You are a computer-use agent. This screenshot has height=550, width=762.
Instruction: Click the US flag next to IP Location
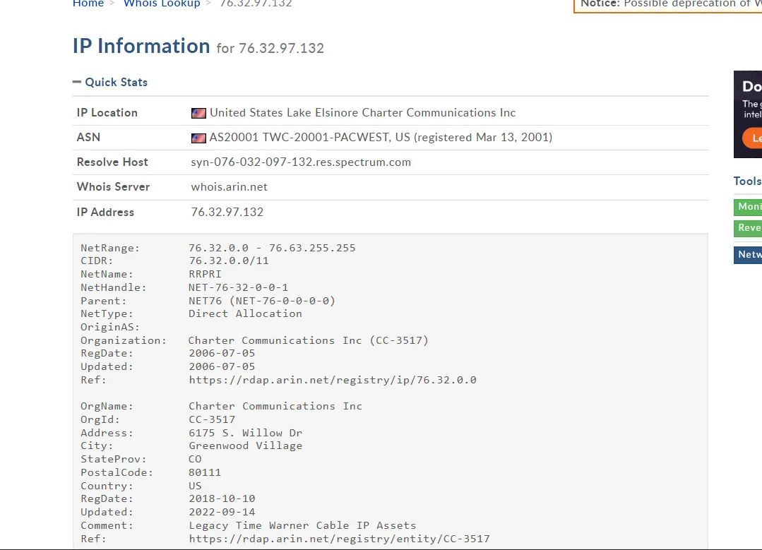point(198,113)
